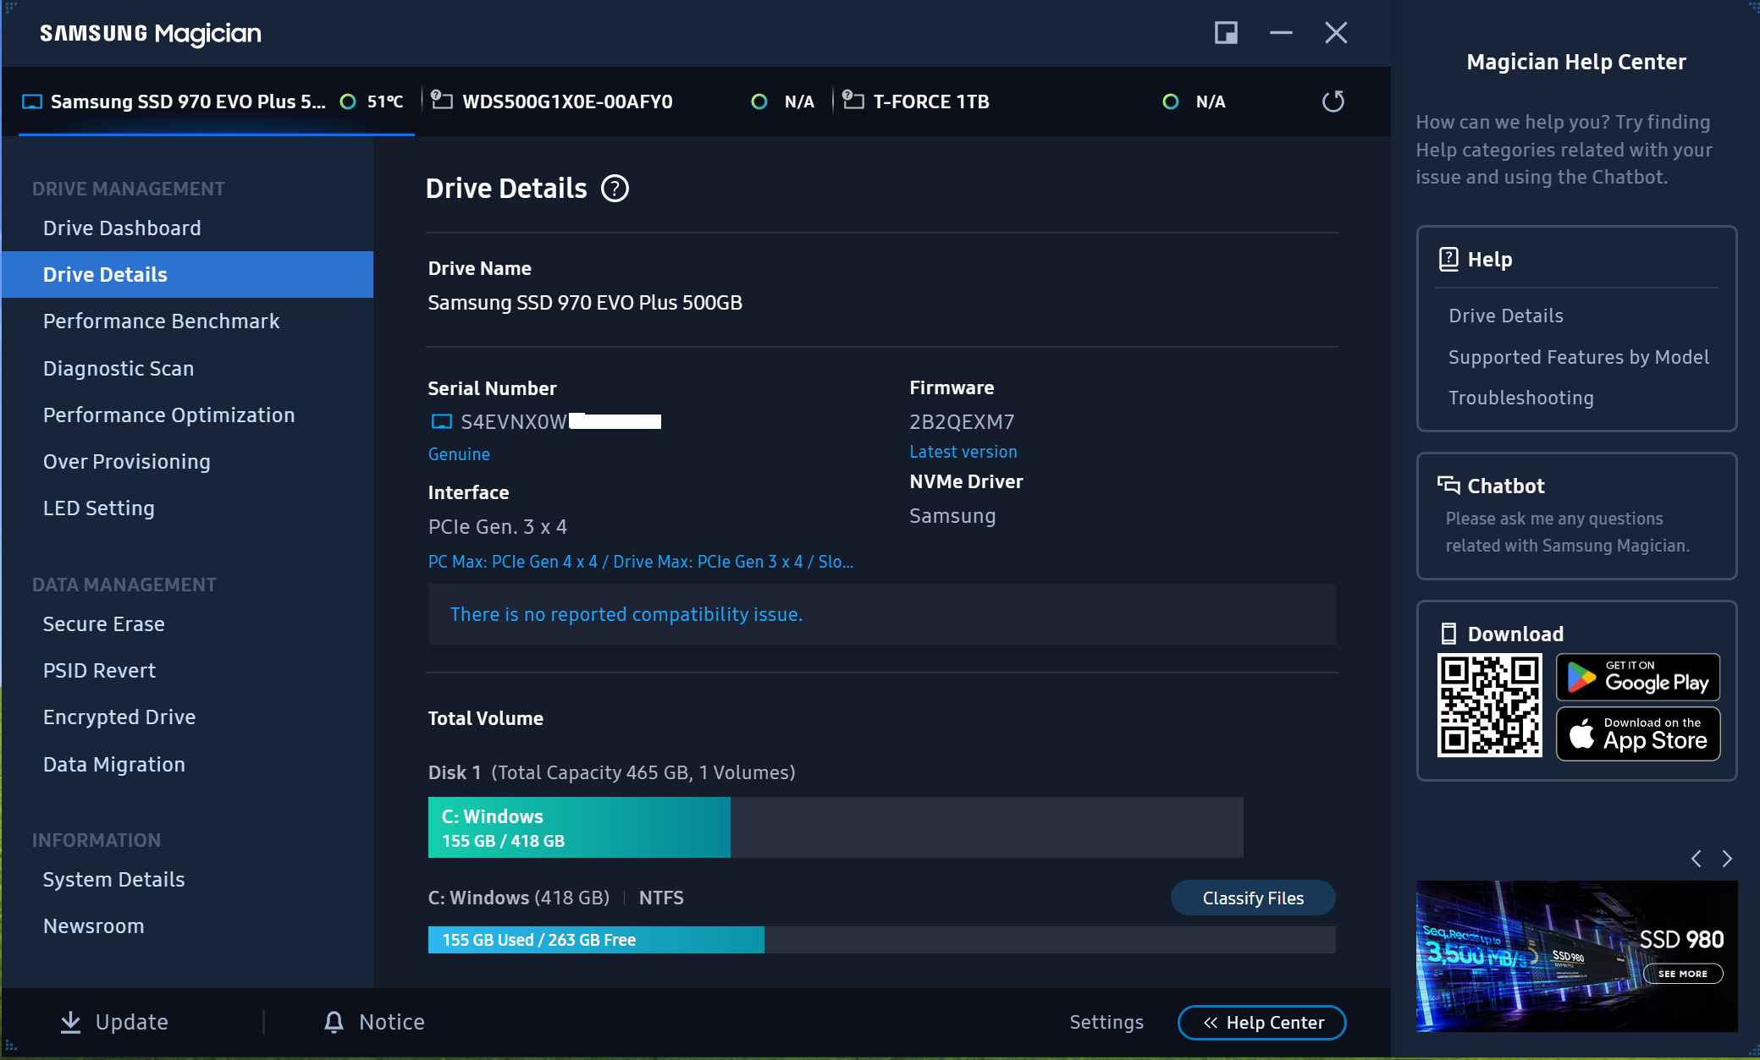Image resolution: width=1760 pixels, height=1060 pixels.
Task: Open Data Migration
Action: point(187,765)
